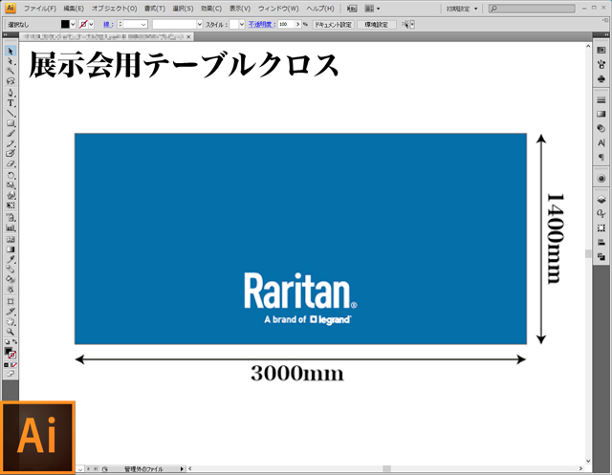Select the Selection (black arrow) tool
This screenshot has width=612, height=475.
click(11, 51)
